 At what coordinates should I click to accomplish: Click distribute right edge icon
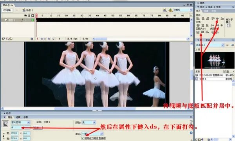pyautogui.click(x=222, y=25)
